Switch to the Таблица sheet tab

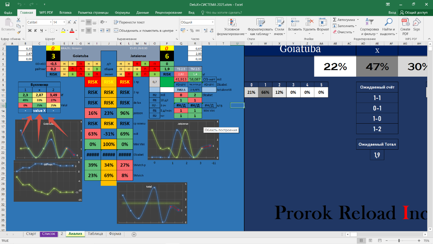[95, 234]
